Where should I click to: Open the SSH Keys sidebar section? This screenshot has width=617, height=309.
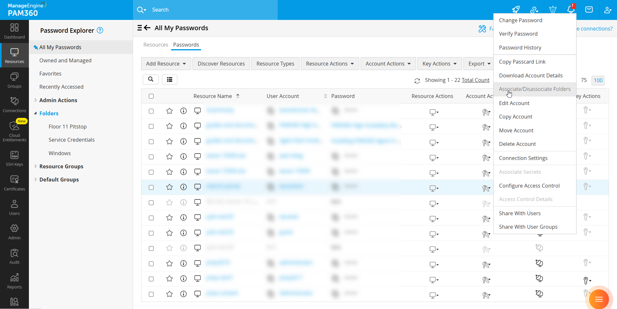(x=14, y=158)
